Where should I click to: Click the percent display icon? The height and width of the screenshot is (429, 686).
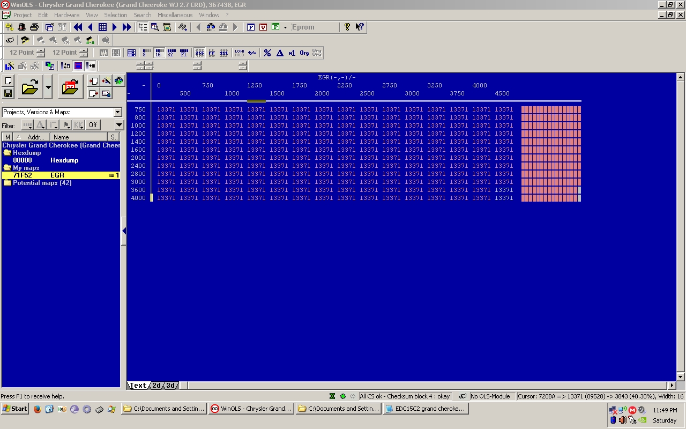point(267,53)
